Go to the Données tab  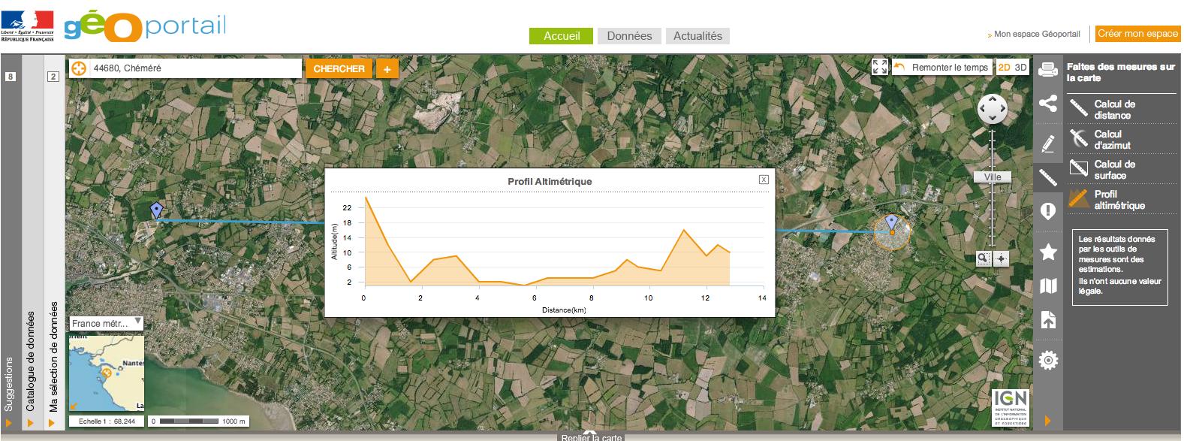629,36
